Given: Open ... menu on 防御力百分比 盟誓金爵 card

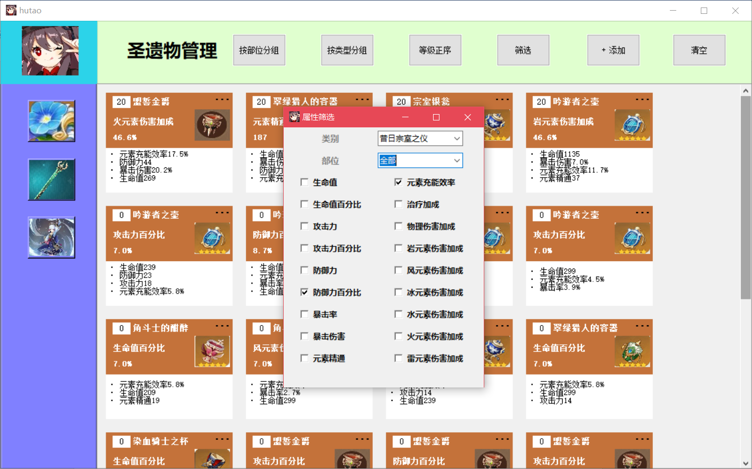Looking at the screenshot, I should [502, 439].
